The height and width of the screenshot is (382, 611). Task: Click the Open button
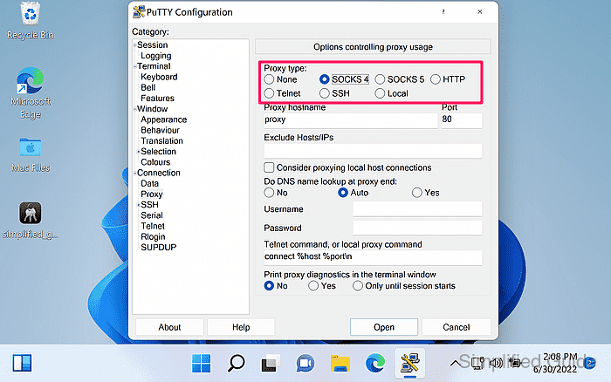pos(384,327)
